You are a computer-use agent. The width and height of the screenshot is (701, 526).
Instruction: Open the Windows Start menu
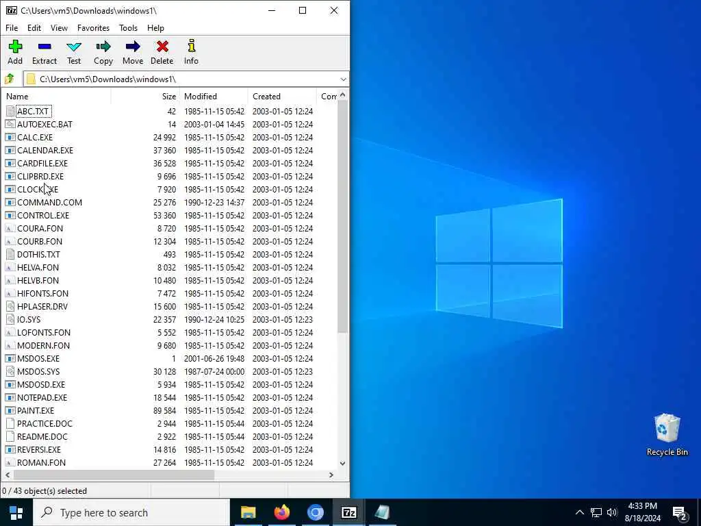point(16,512)
